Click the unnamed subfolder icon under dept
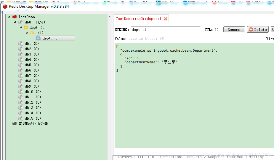Screen dimensions: 274x160 tap(32, 33)
